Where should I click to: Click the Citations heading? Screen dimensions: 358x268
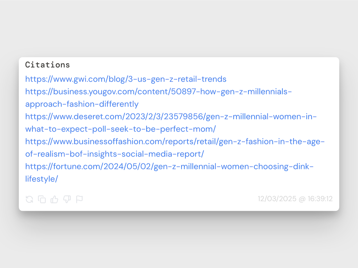48,65
